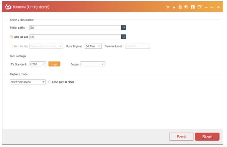Image resolution: width=227 pixels, height=147 pixels.
Task: Click the feedback message icon
Action: point(199,7)
